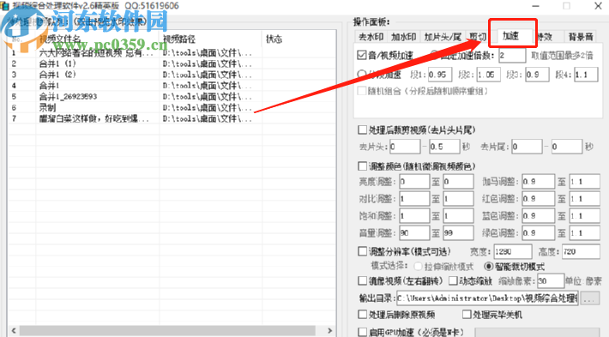Click the browse button beside 输出目录

[x=590, y=298]
